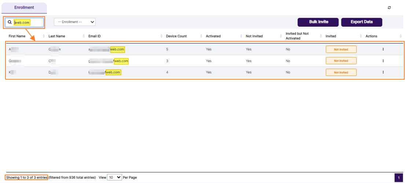Sort by Activated column arrows

click(241, 36)
